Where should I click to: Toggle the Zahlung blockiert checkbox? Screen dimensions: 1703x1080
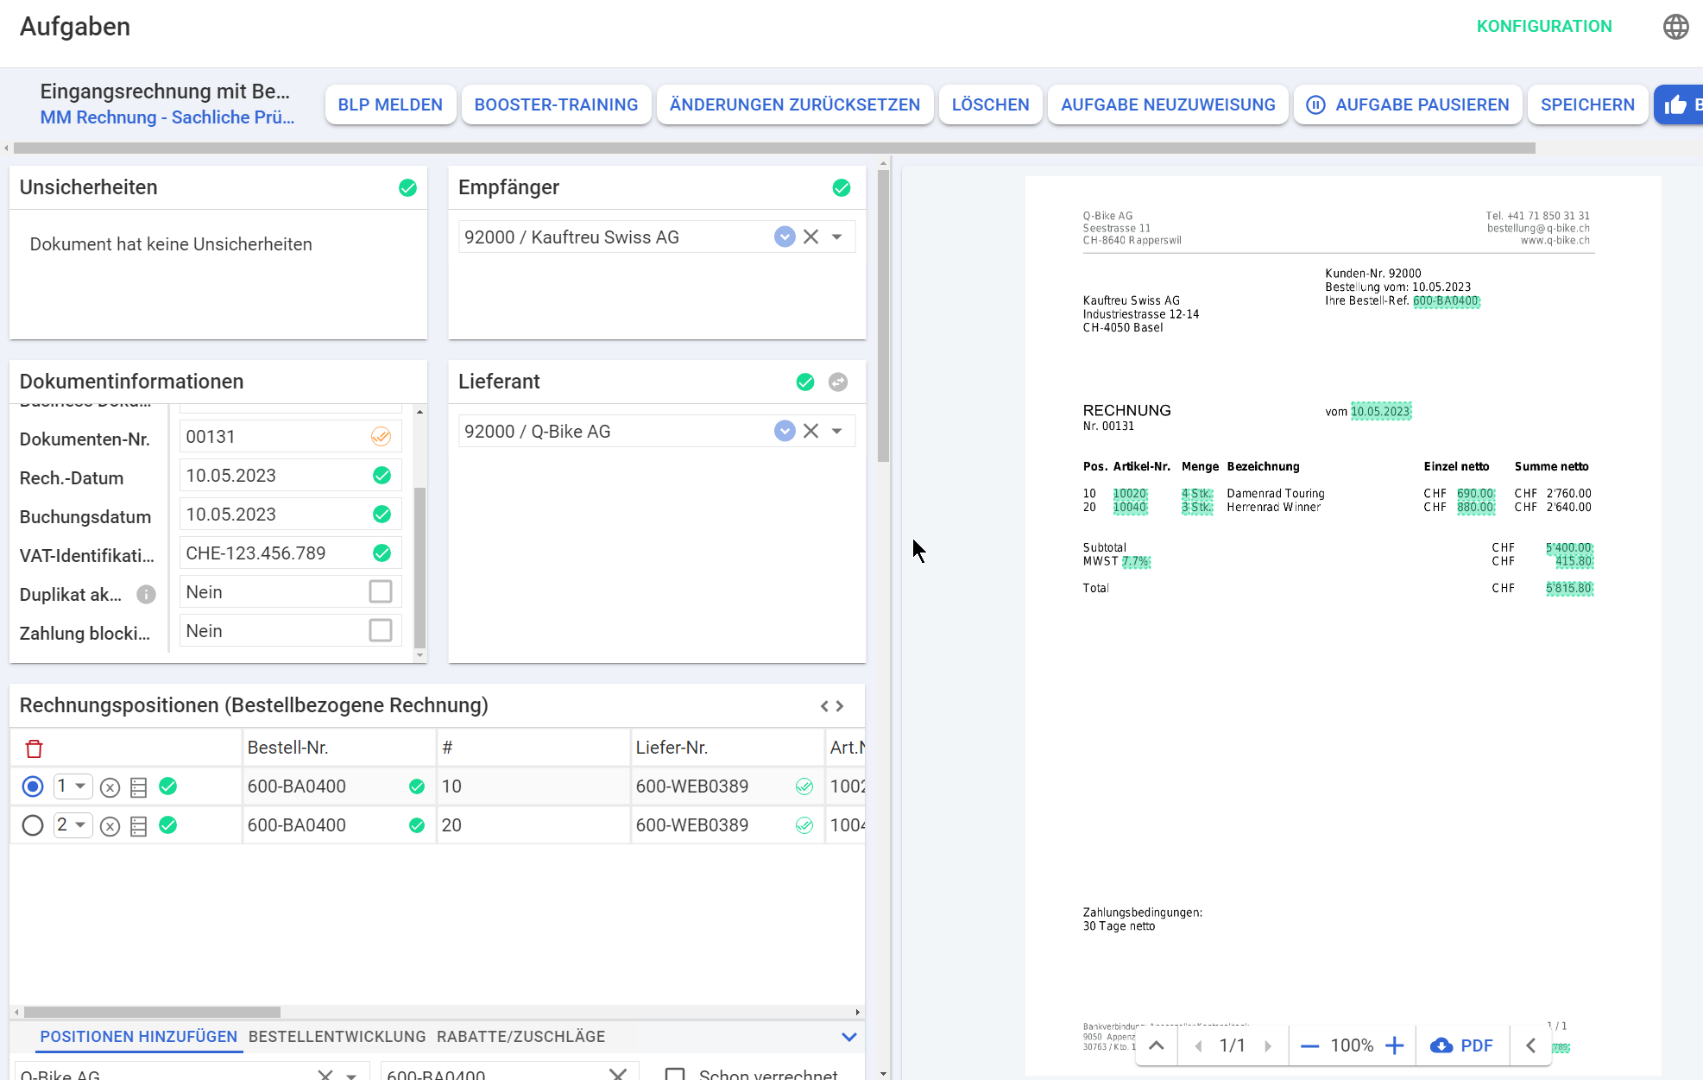point(380,631)
